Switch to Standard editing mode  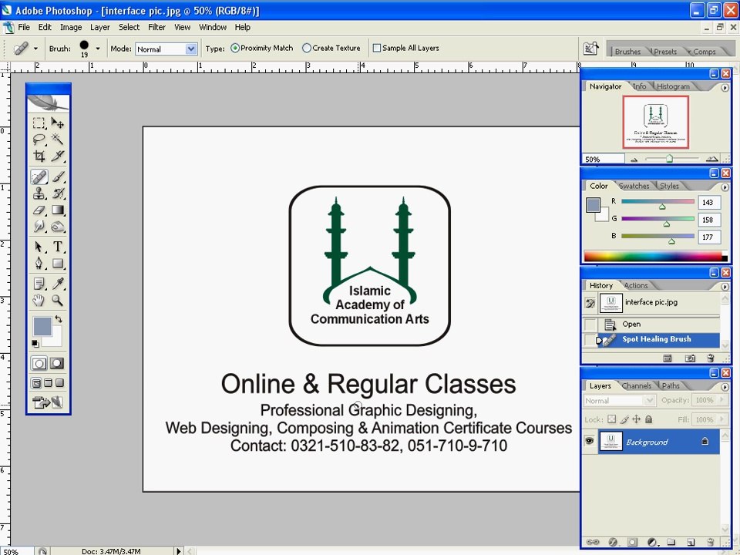pyautogui.click(x=39, y=363)
